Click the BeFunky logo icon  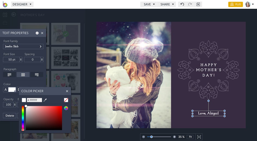coord(5,4)
